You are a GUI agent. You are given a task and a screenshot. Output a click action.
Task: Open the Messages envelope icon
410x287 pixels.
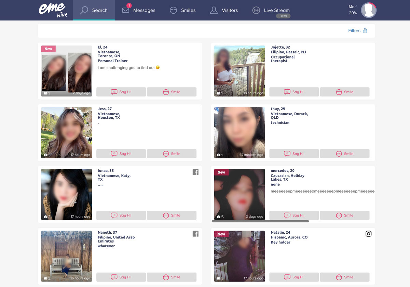(x=126, y=10)
